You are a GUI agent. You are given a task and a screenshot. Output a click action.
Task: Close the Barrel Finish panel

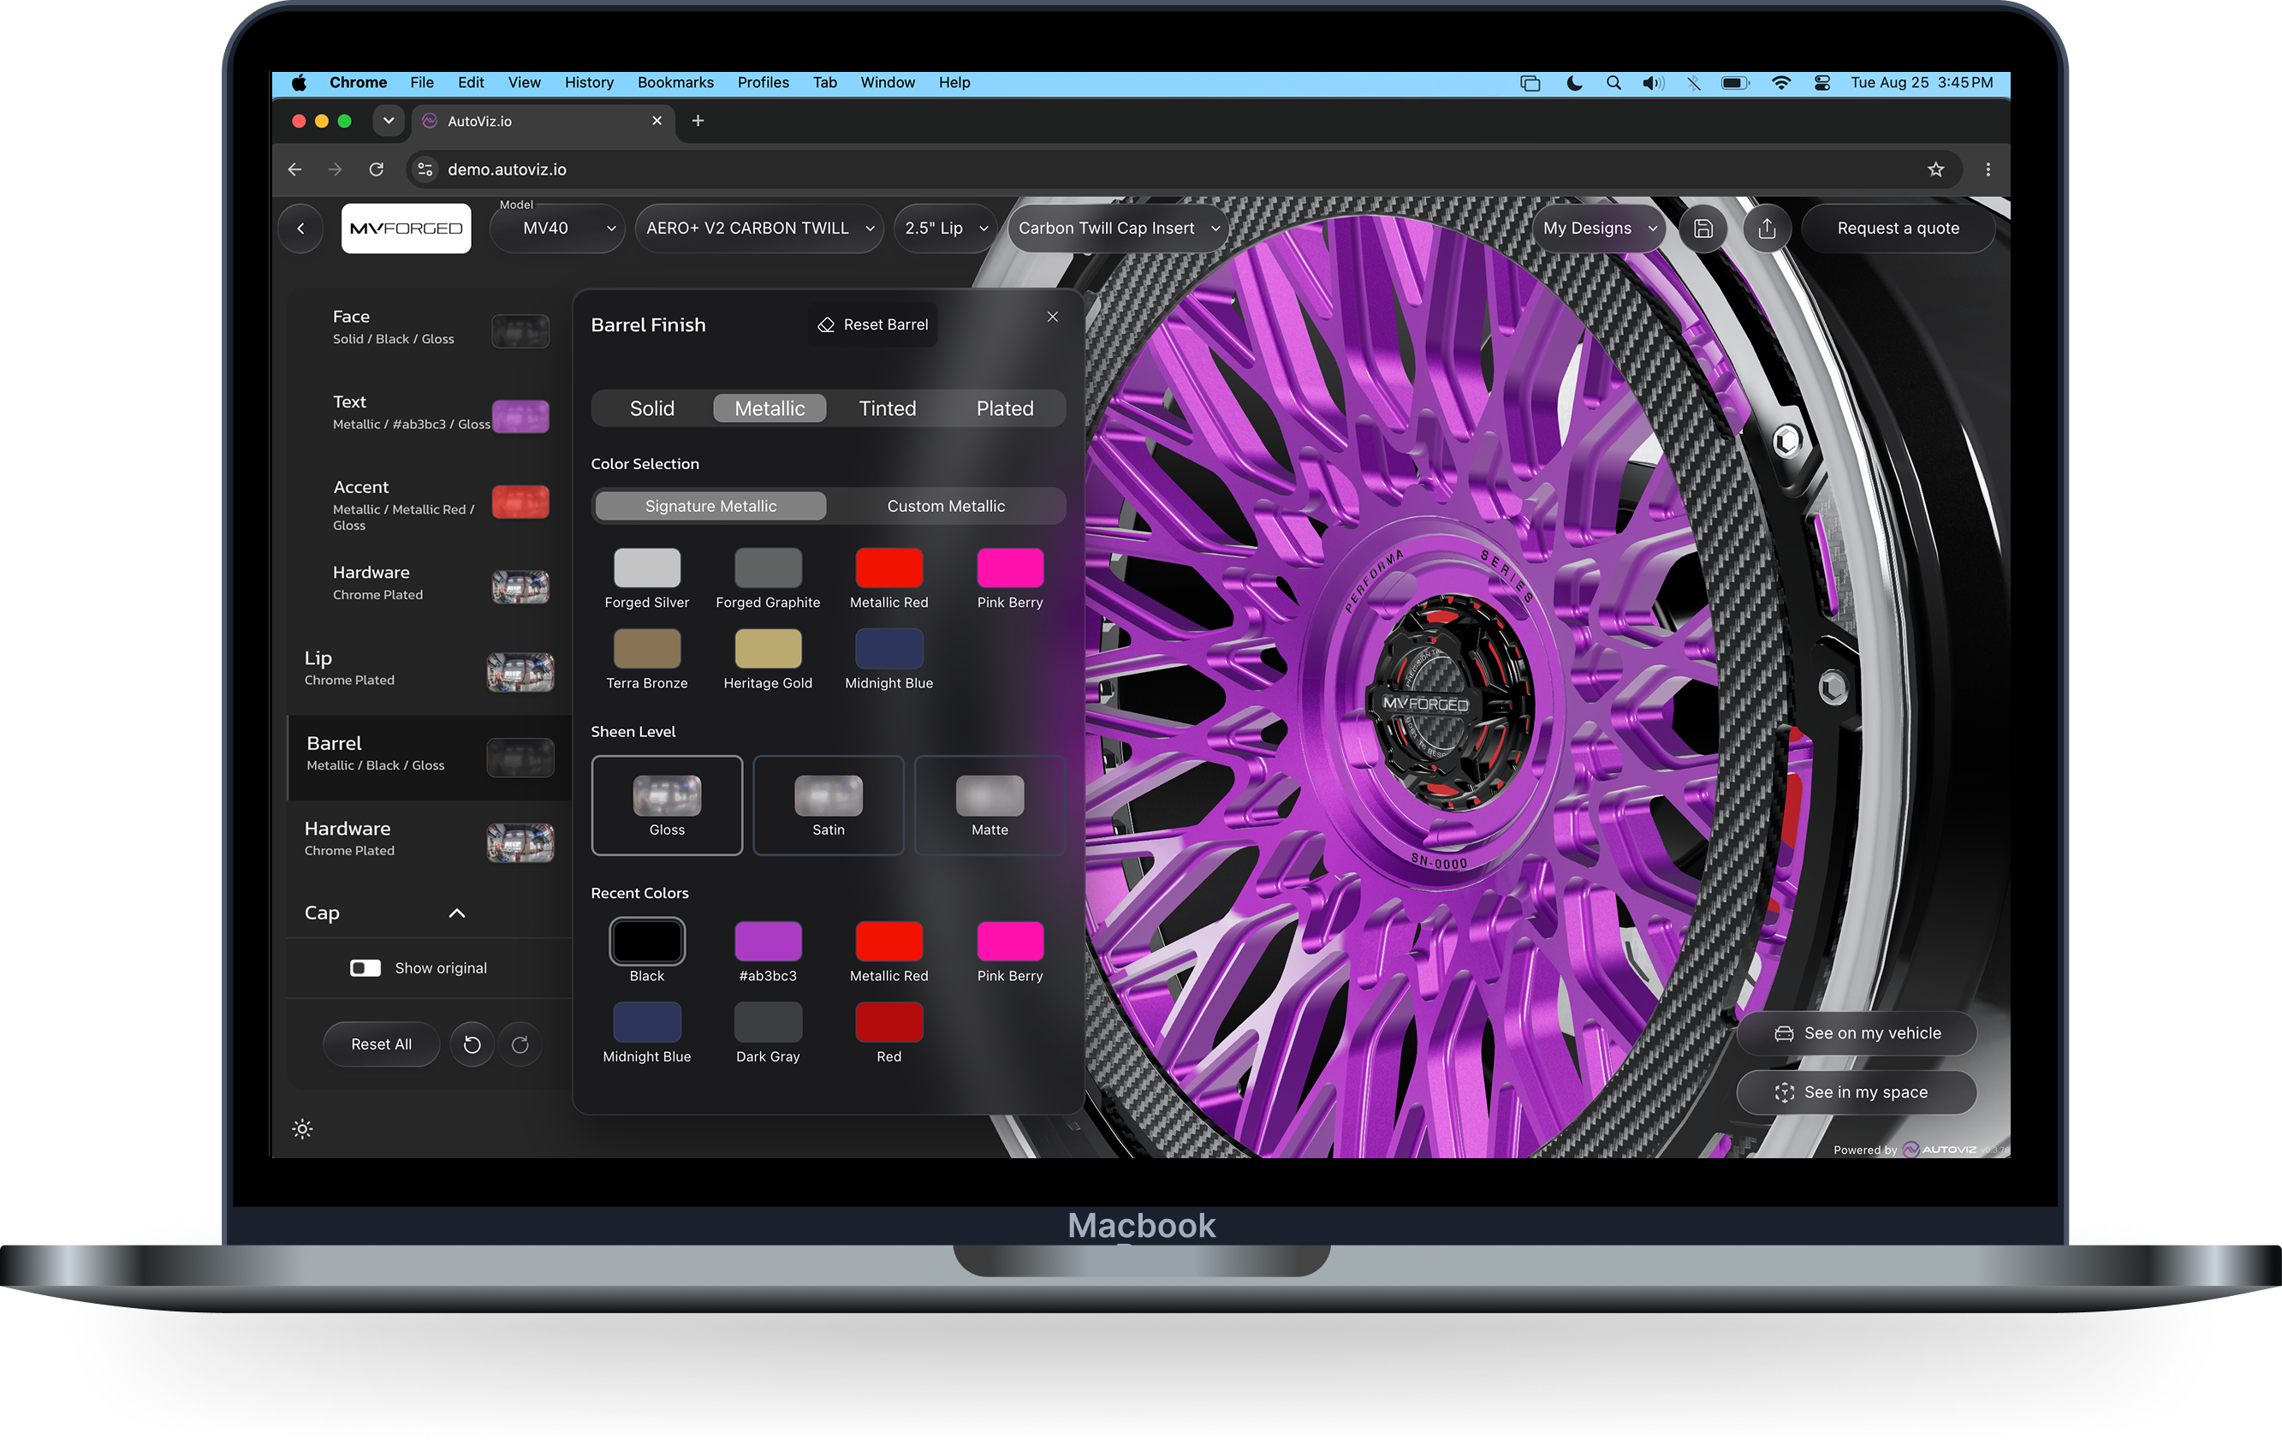(1052, 317)
